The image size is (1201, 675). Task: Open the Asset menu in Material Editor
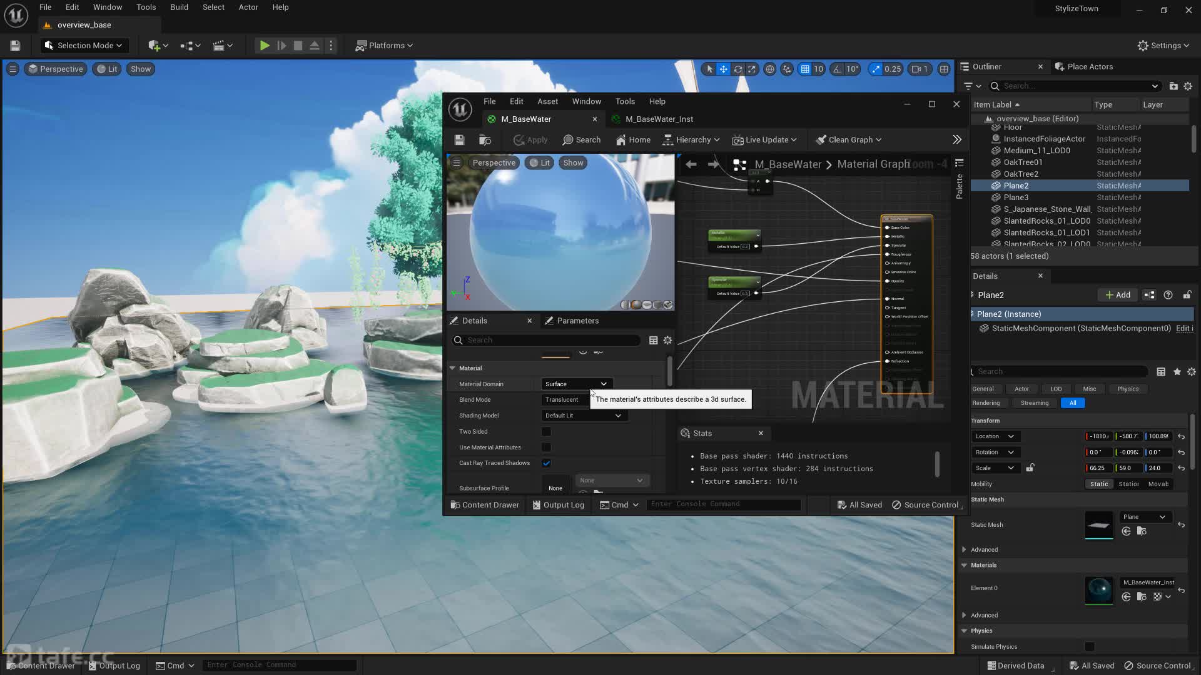point(547,102)
